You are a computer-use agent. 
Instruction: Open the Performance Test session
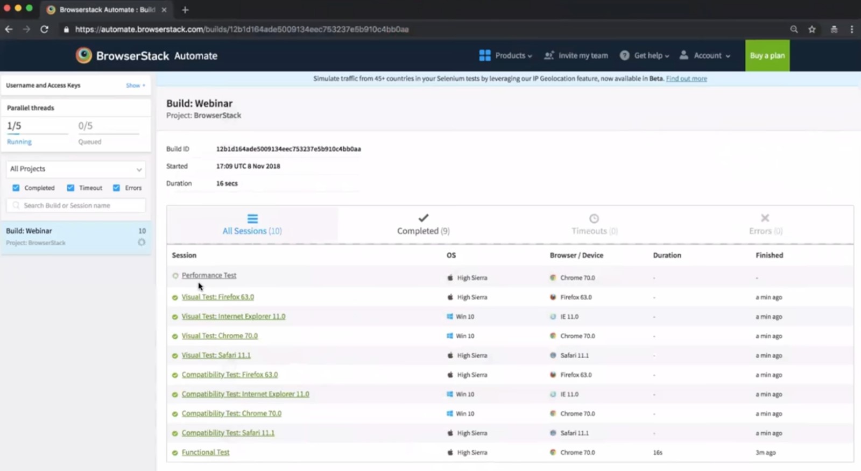(x=209, y=275)
